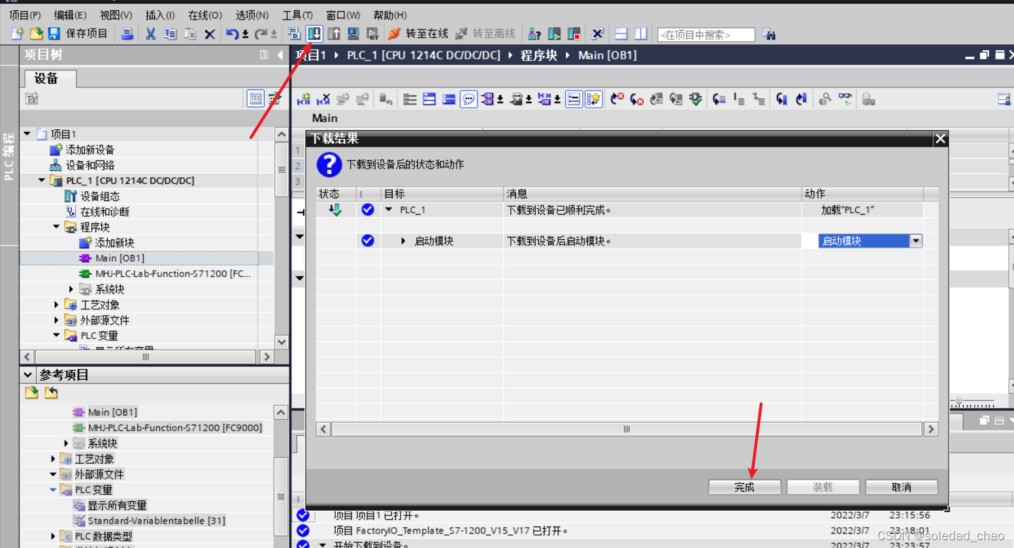The height and width of the screenshot is (548, 1014).
Task: Click the stop CPU icon
Action: (574, 33)
